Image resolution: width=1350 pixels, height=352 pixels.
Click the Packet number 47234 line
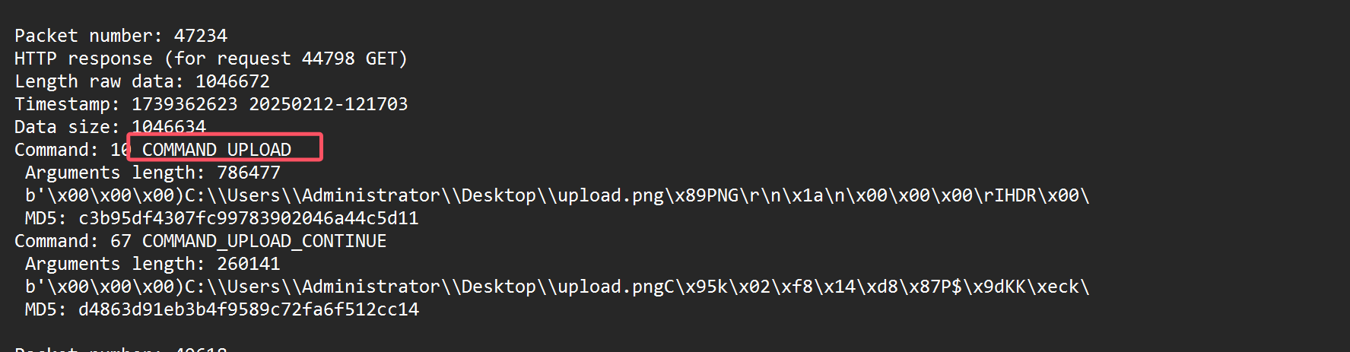(121, 36)
